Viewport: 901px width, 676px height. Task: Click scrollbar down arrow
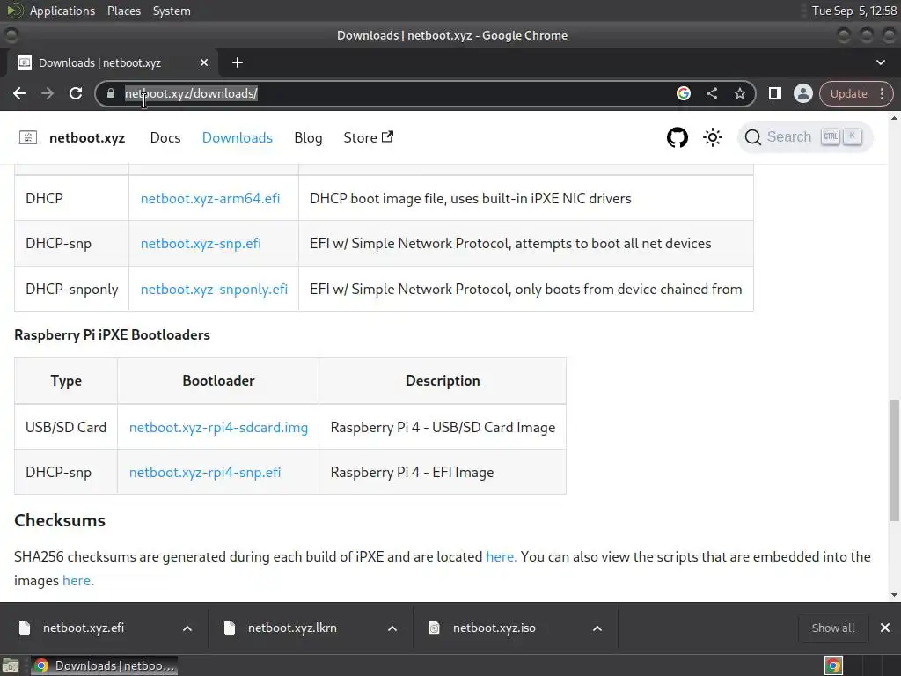894,595
